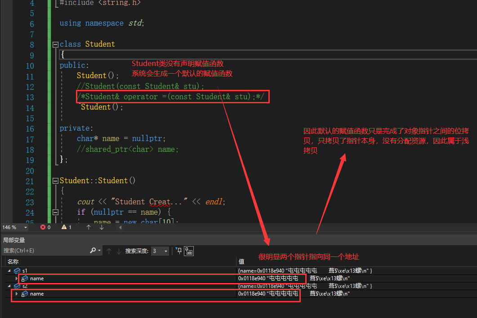Click the red error count indicator
The image size is (477, 318).
coord(45,227)
